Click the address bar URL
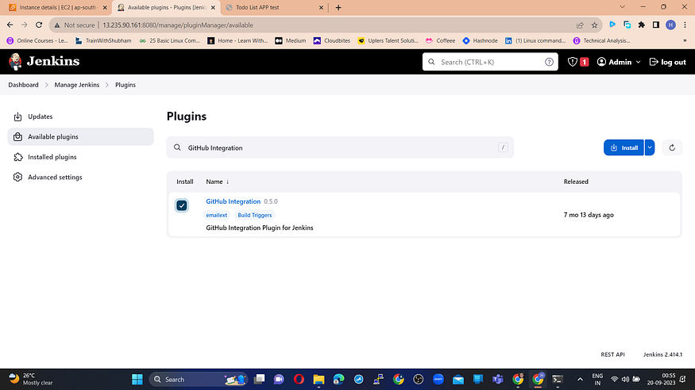 point(178,25)
